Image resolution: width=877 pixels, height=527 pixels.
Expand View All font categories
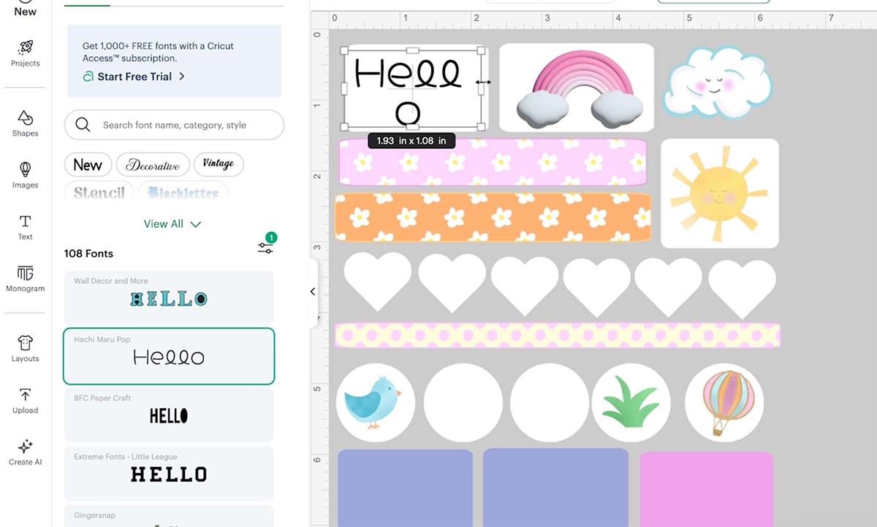click(172, 224)
